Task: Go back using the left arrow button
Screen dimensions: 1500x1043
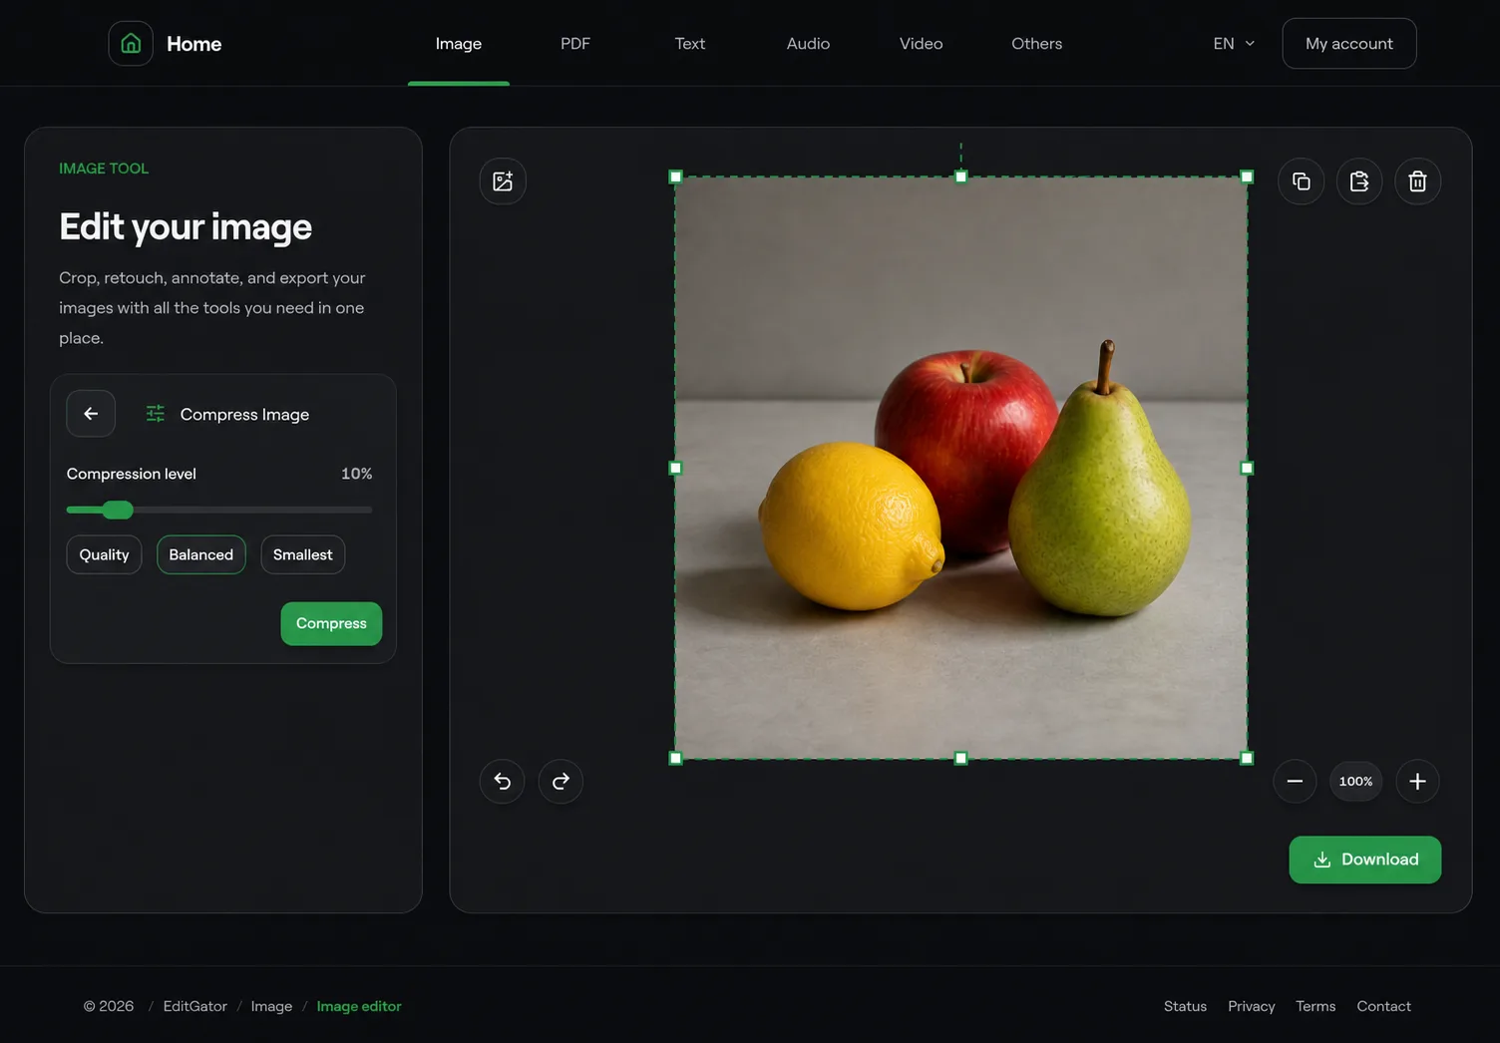Action: pos(91,414)
